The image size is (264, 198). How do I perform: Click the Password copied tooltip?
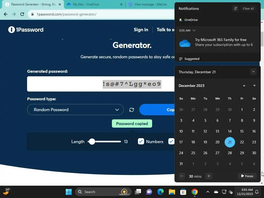(x=132, y=123)
